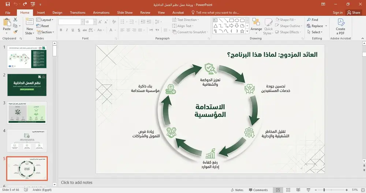Screen dimensions: 366x193
Task: Decrease font size with the small A icon
Action: coord(106,22)
